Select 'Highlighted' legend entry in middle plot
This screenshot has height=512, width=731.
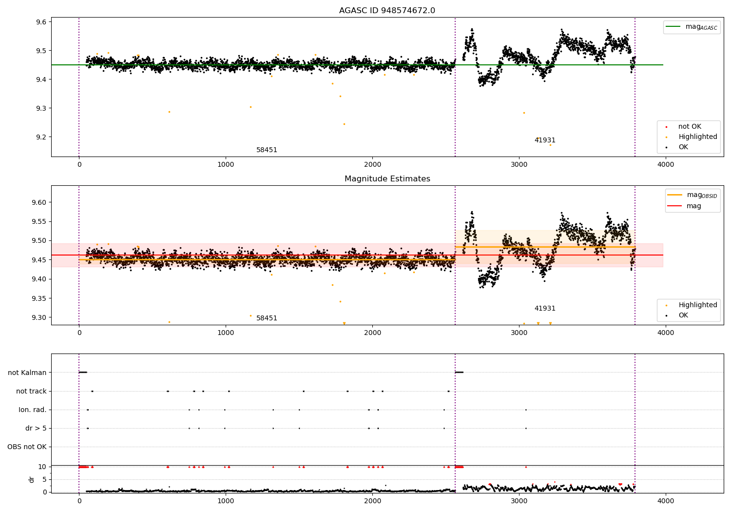698,305
